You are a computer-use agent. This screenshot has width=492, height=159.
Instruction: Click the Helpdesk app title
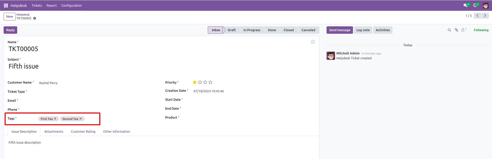19,5
